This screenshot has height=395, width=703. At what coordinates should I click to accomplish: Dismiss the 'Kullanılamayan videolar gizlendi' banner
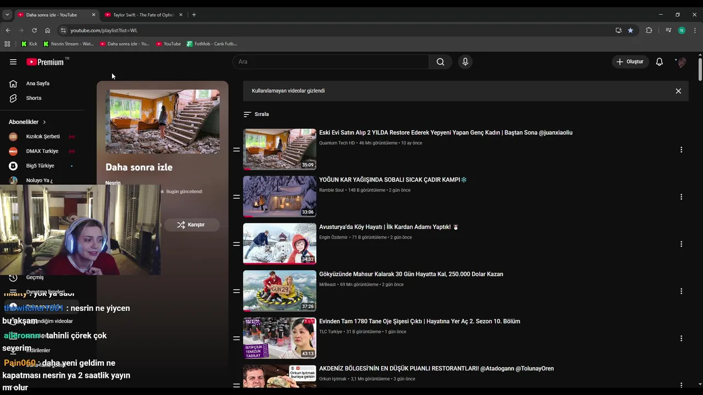[678, 91]
